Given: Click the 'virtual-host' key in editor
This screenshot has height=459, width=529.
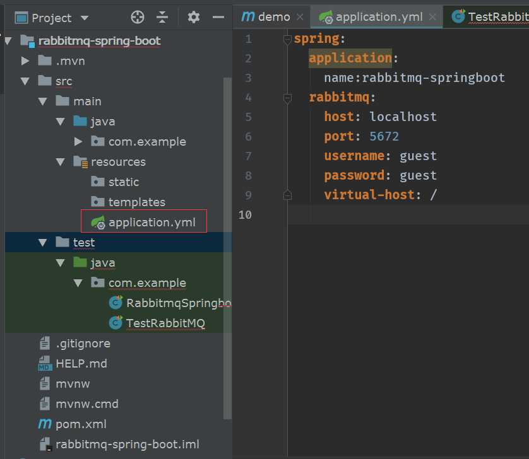Looking at the screenshot, I should pyautogui.click(x=369, y=195).
